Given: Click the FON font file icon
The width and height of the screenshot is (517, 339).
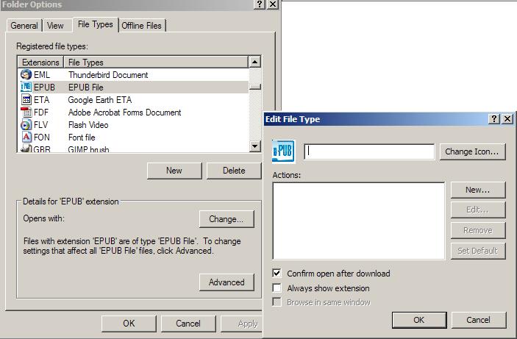Looking at the screenshot, I should tap(26, 138).
